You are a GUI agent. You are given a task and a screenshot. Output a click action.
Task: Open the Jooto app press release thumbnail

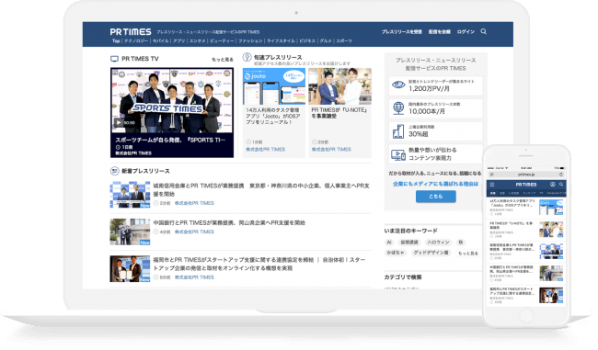click(274, 86)
